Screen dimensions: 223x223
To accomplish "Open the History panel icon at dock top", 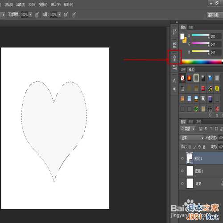I will click(x=175, y=32).
